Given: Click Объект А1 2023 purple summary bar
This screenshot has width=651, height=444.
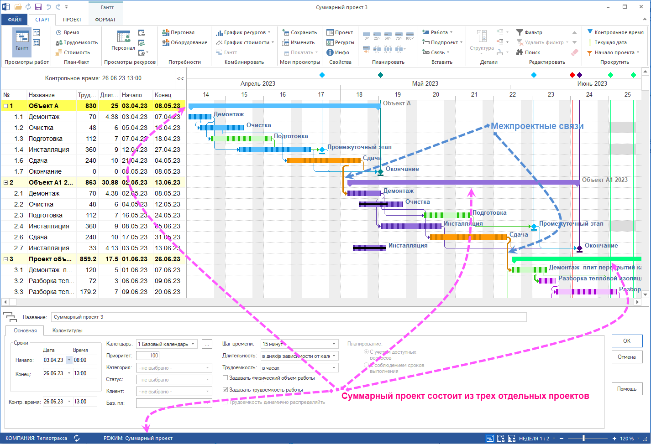Looking at the screenshot, I should pos(463,183).
